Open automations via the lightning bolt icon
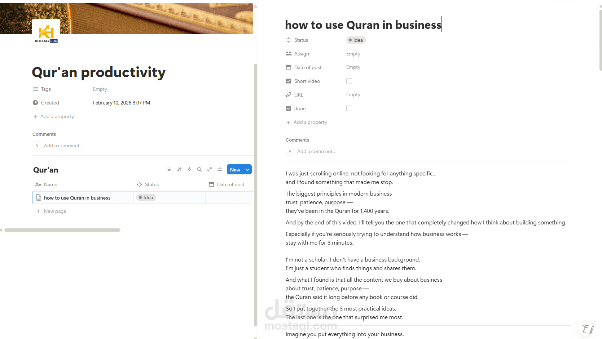 click(x=189, y=169)
